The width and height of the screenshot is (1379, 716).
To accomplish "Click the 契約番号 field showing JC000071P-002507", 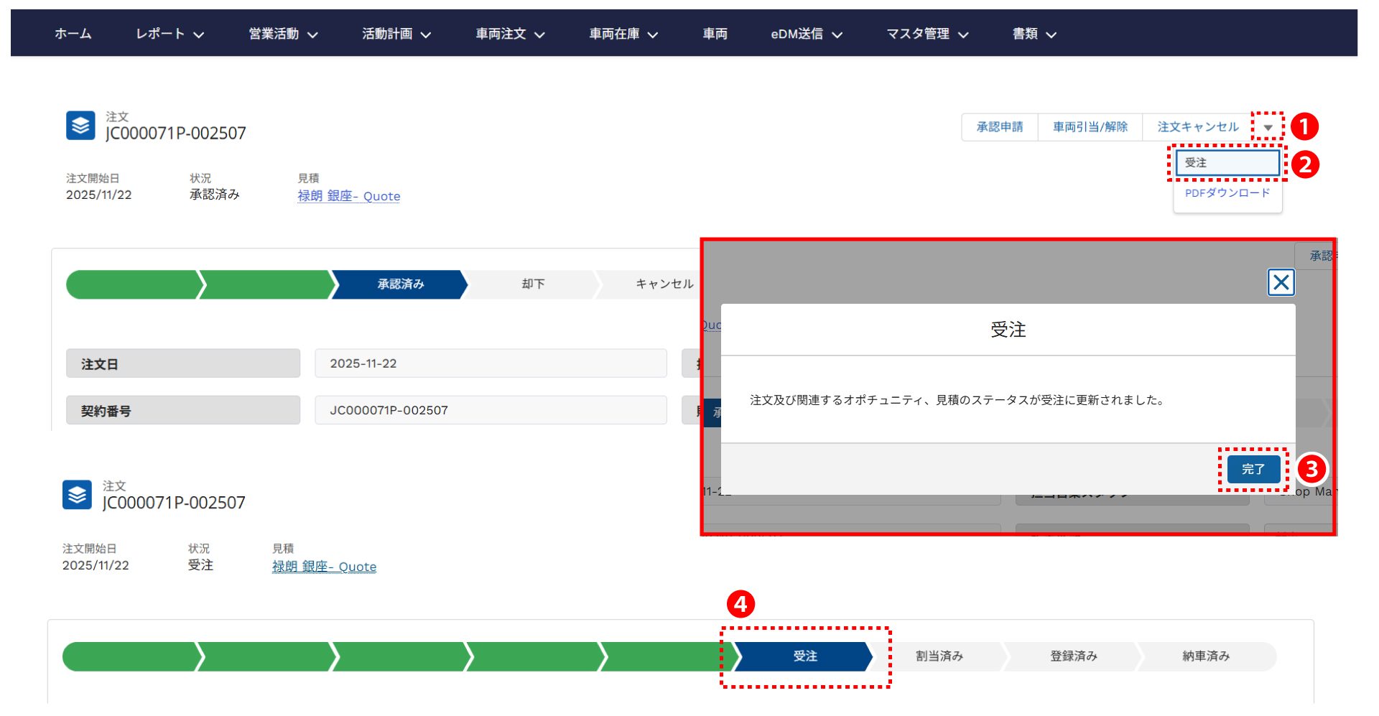I will coord(491,410).
